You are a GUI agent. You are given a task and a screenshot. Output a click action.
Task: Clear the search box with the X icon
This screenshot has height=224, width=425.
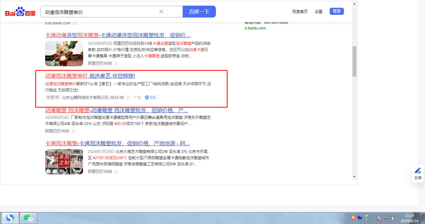point(161,12)
